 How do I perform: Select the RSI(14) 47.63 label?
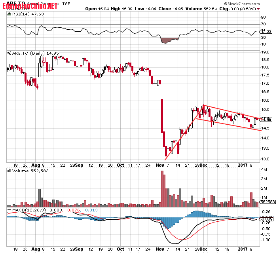tap(28, 14)
